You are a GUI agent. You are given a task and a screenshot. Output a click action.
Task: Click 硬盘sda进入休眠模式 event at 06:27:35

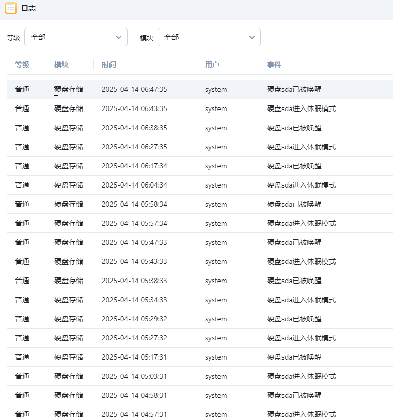coord(302,147)
